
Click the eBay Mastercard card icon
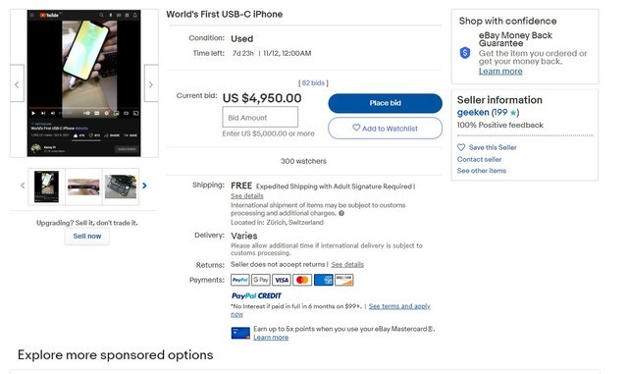click(x=240, y=333)
